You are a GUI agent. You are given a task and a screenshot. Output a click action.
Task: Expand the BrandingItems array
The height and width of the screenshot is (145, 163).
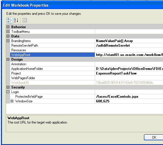pos(8,41)
